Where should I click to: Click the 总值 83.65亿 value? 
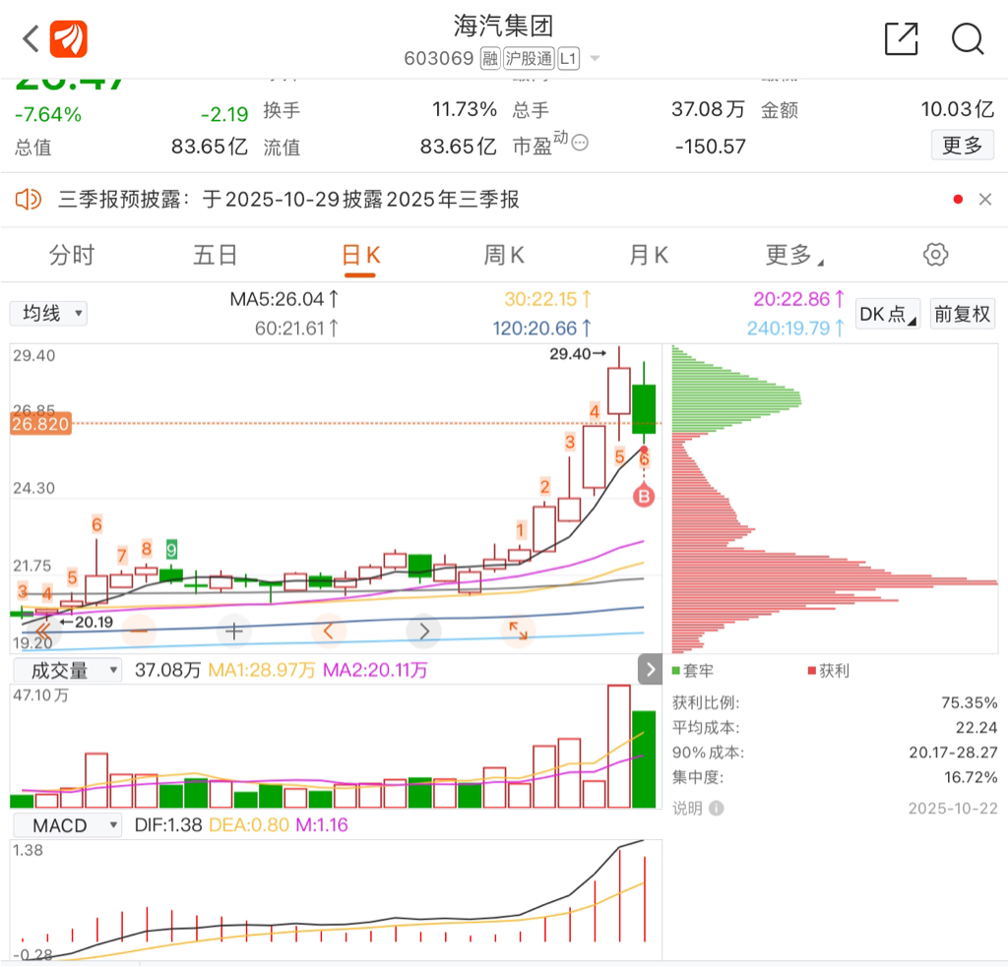coord(209,147)
